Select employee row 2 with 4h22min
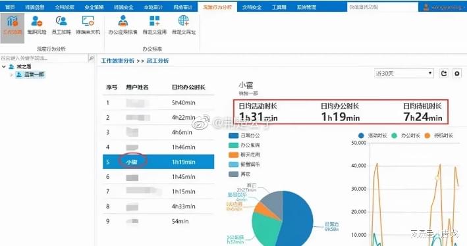This screenshot has width=467, height=246. click(x=159, y=118)
